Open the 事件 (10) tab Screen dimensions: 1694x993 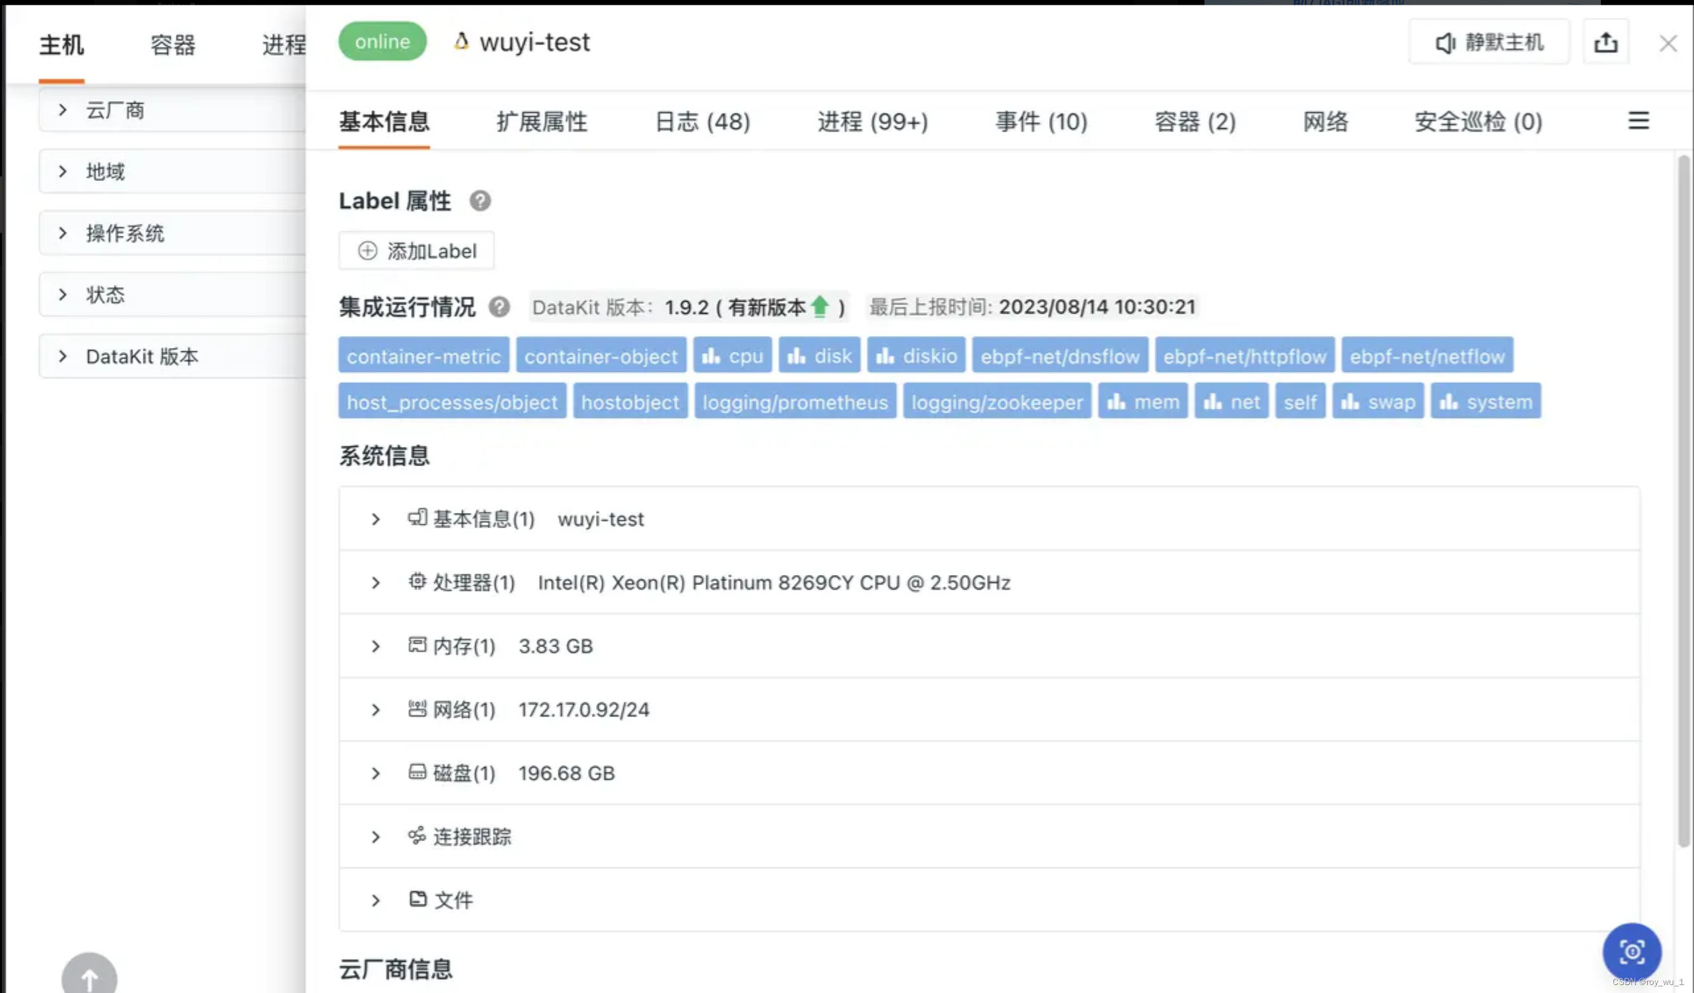point(1041,122)
